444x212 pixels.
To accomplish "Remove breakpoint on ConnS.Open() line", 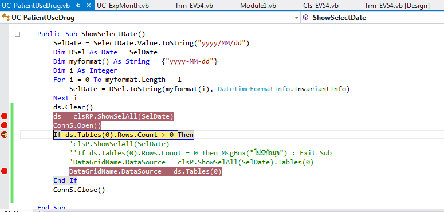I will coord(4,125).
